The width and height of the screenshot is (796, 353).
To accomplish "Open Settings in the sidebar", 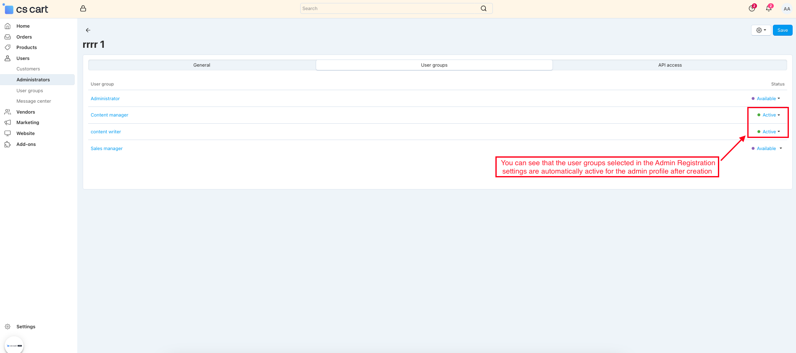I will 26,327.
